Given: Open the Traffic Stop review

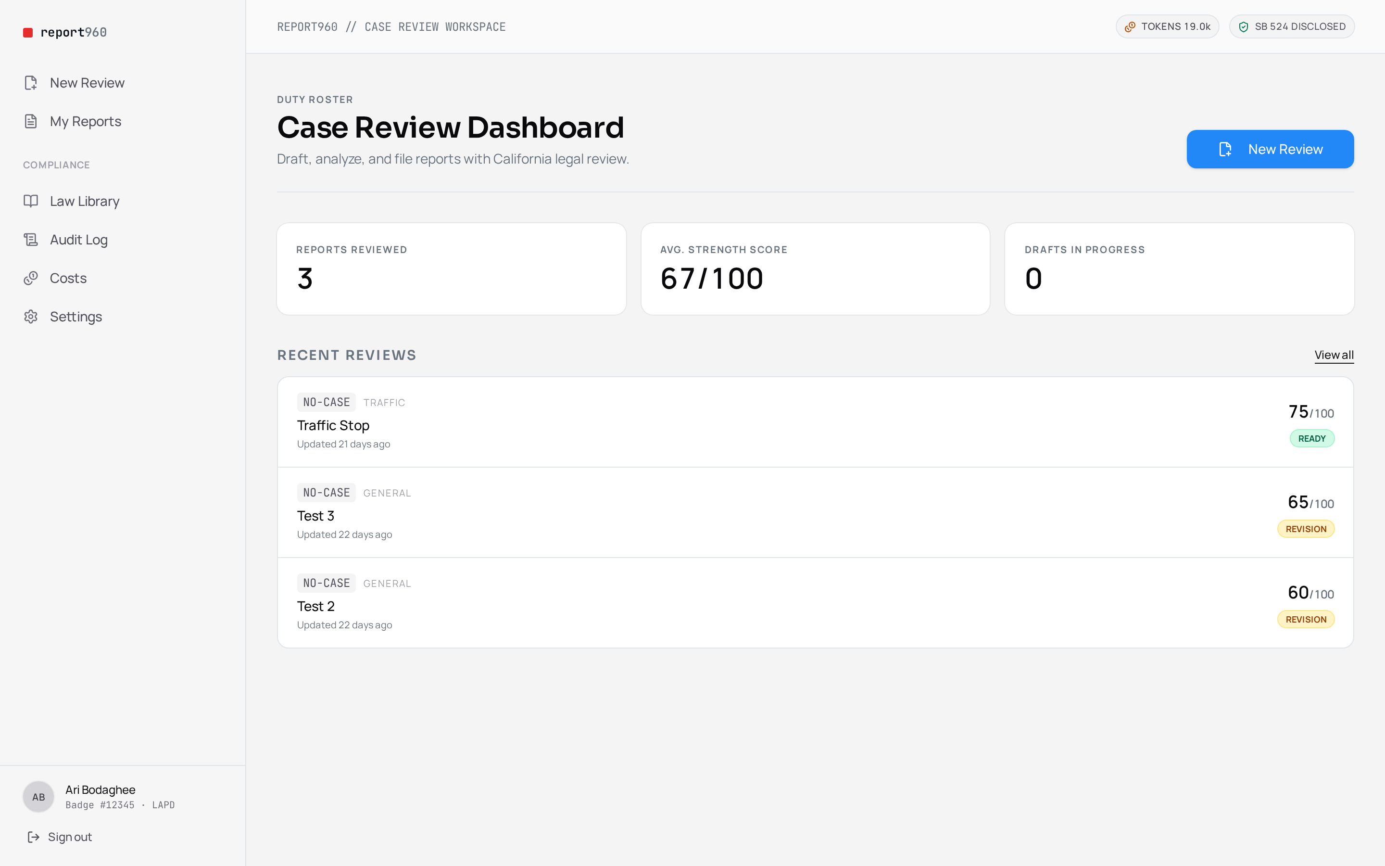Looking at the screenshot, I should (x=815, y=422).
